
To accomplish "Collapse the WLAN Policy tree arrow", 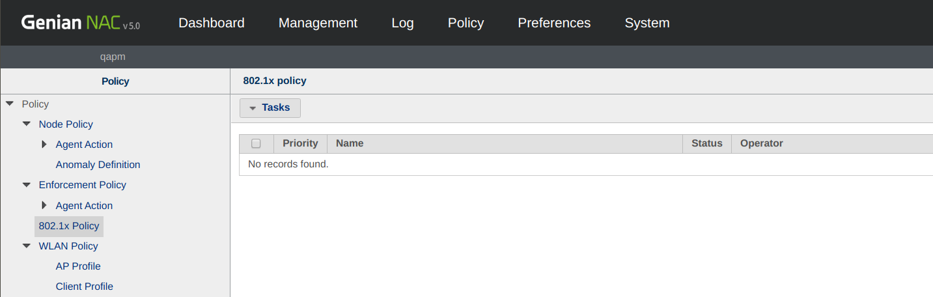I will (27, 246).
